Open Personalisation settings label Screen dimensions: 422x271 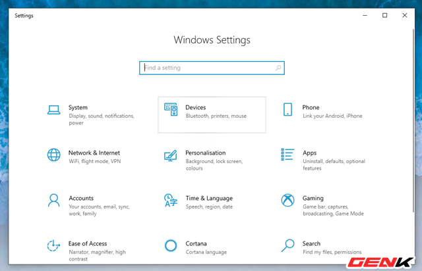[x=205, y=153]
